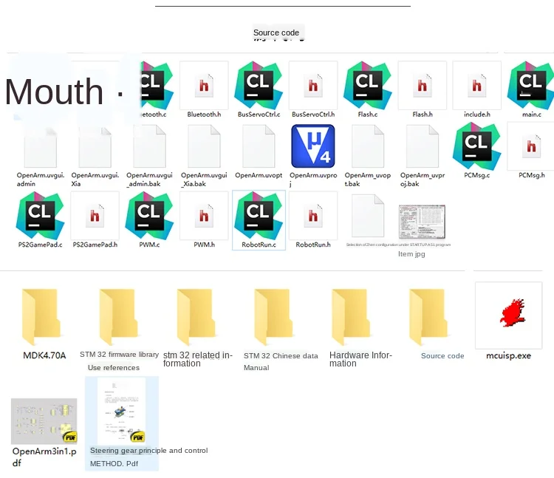Click the PWM.h header file icon
Image resolution: width=554 pixels, height=478 pixels.
point(204,216)
